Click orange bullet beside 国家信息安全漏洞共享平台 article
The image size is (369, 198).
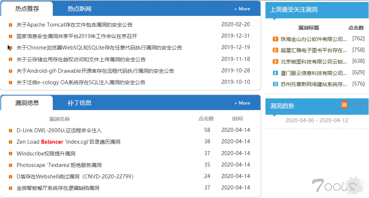pos(11,36)
